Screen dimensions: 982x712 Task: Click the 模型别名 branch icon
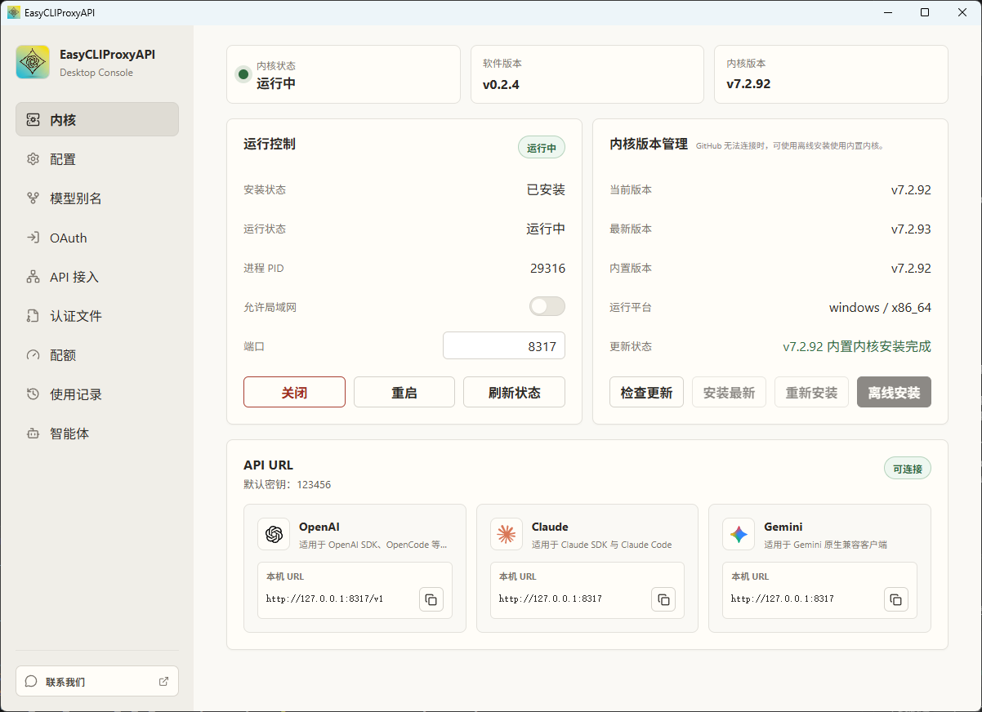point(33,198)
